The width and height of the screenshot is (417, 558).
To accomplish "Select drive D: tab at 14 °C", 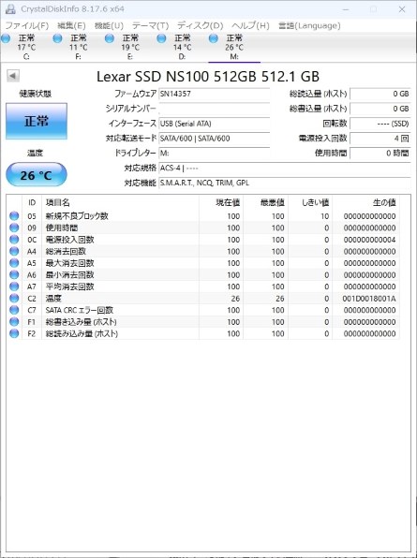I will click(183, 47).
